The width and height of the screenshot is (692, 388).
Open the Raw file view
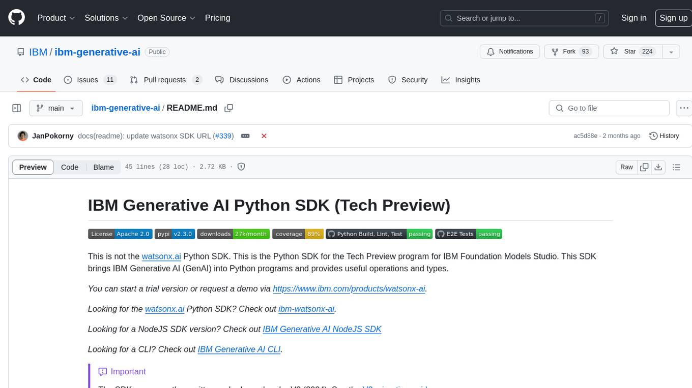click(x=626, y=167)
